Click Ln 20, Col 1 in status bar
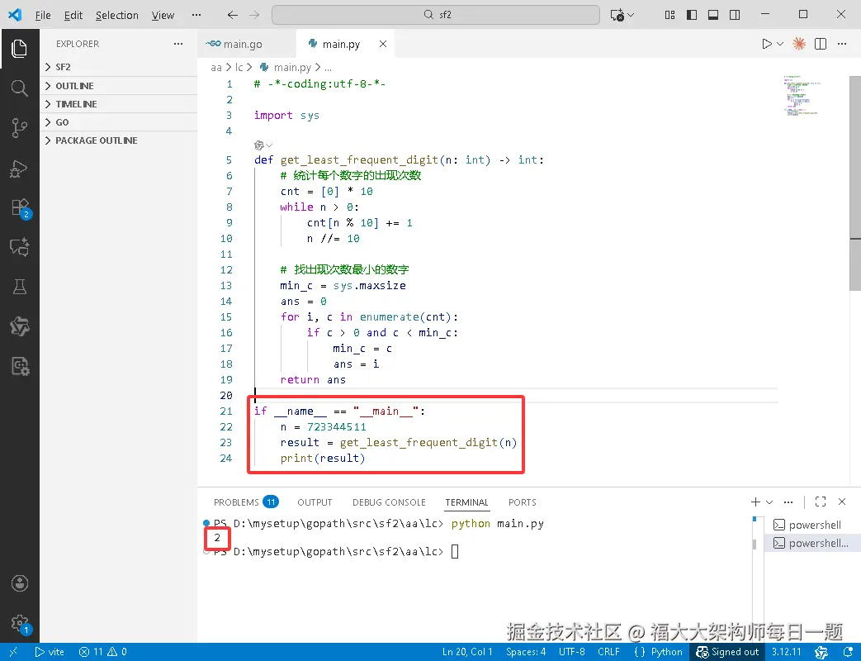Image resolution: width=861 pixels, height=661 pixels. pyautogui.click(x=467, y=652)
